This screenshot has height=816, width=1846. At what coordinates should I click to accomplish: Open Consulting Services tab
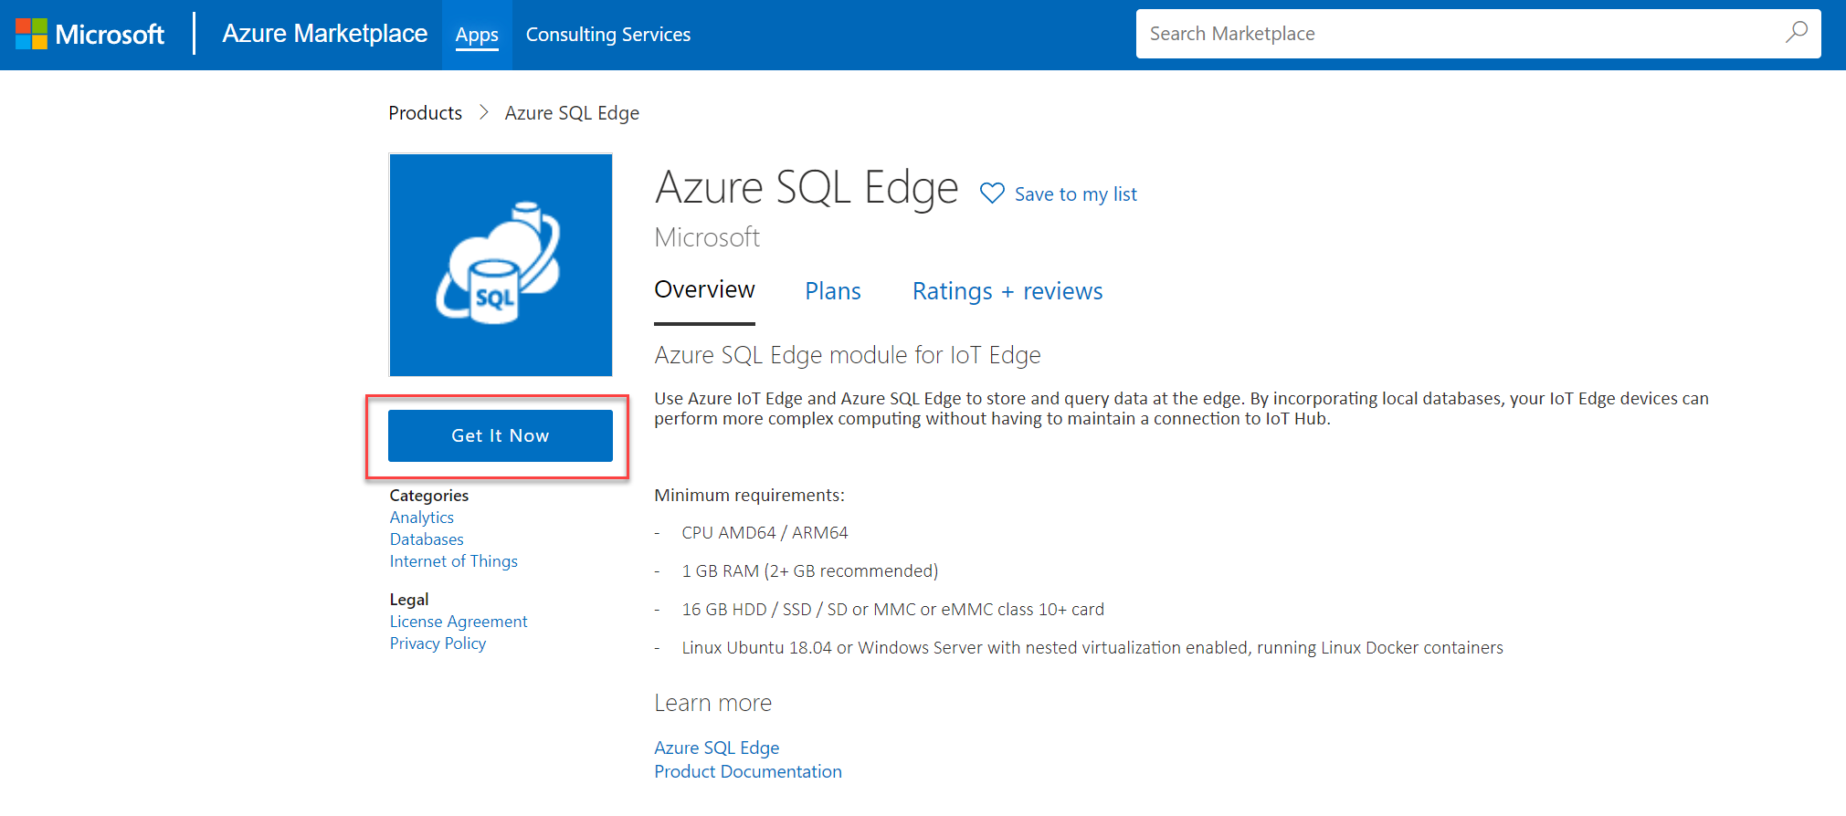pyautogui.click(x=608, y=35)
